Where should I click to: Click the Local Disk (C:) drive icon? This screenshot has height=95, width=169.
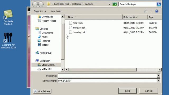coord(39,65)
